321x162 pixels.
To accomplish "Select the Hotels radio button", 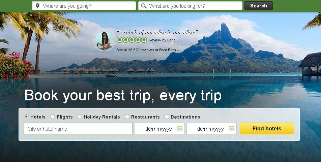I will point(26,117).
